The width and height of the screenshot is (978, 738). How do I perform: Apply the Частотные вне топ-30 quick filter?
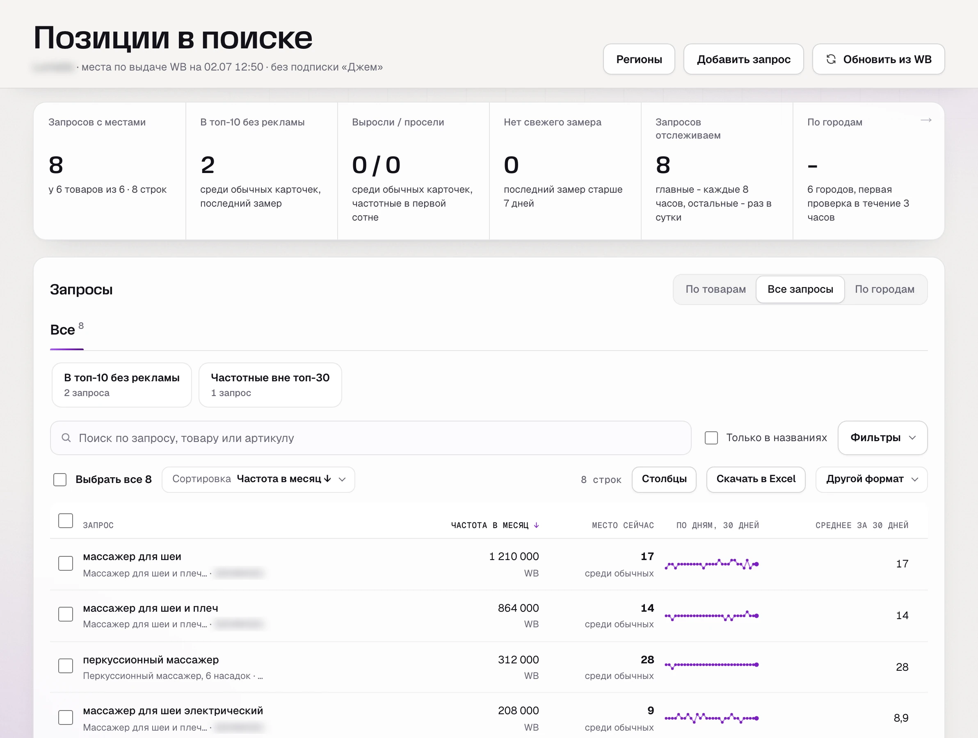point(270,385)
